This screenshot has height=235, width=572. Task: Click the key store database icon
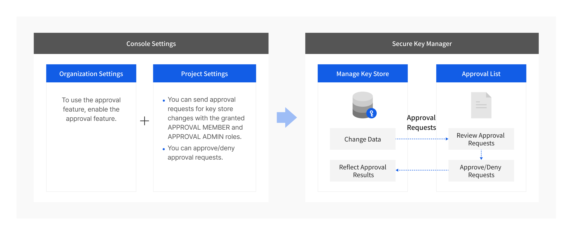(x=364, y=105)
